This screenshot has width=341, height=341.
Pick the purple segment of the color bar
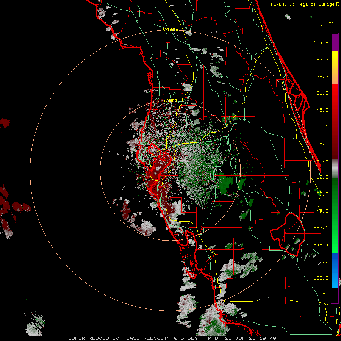pos(335,42)
